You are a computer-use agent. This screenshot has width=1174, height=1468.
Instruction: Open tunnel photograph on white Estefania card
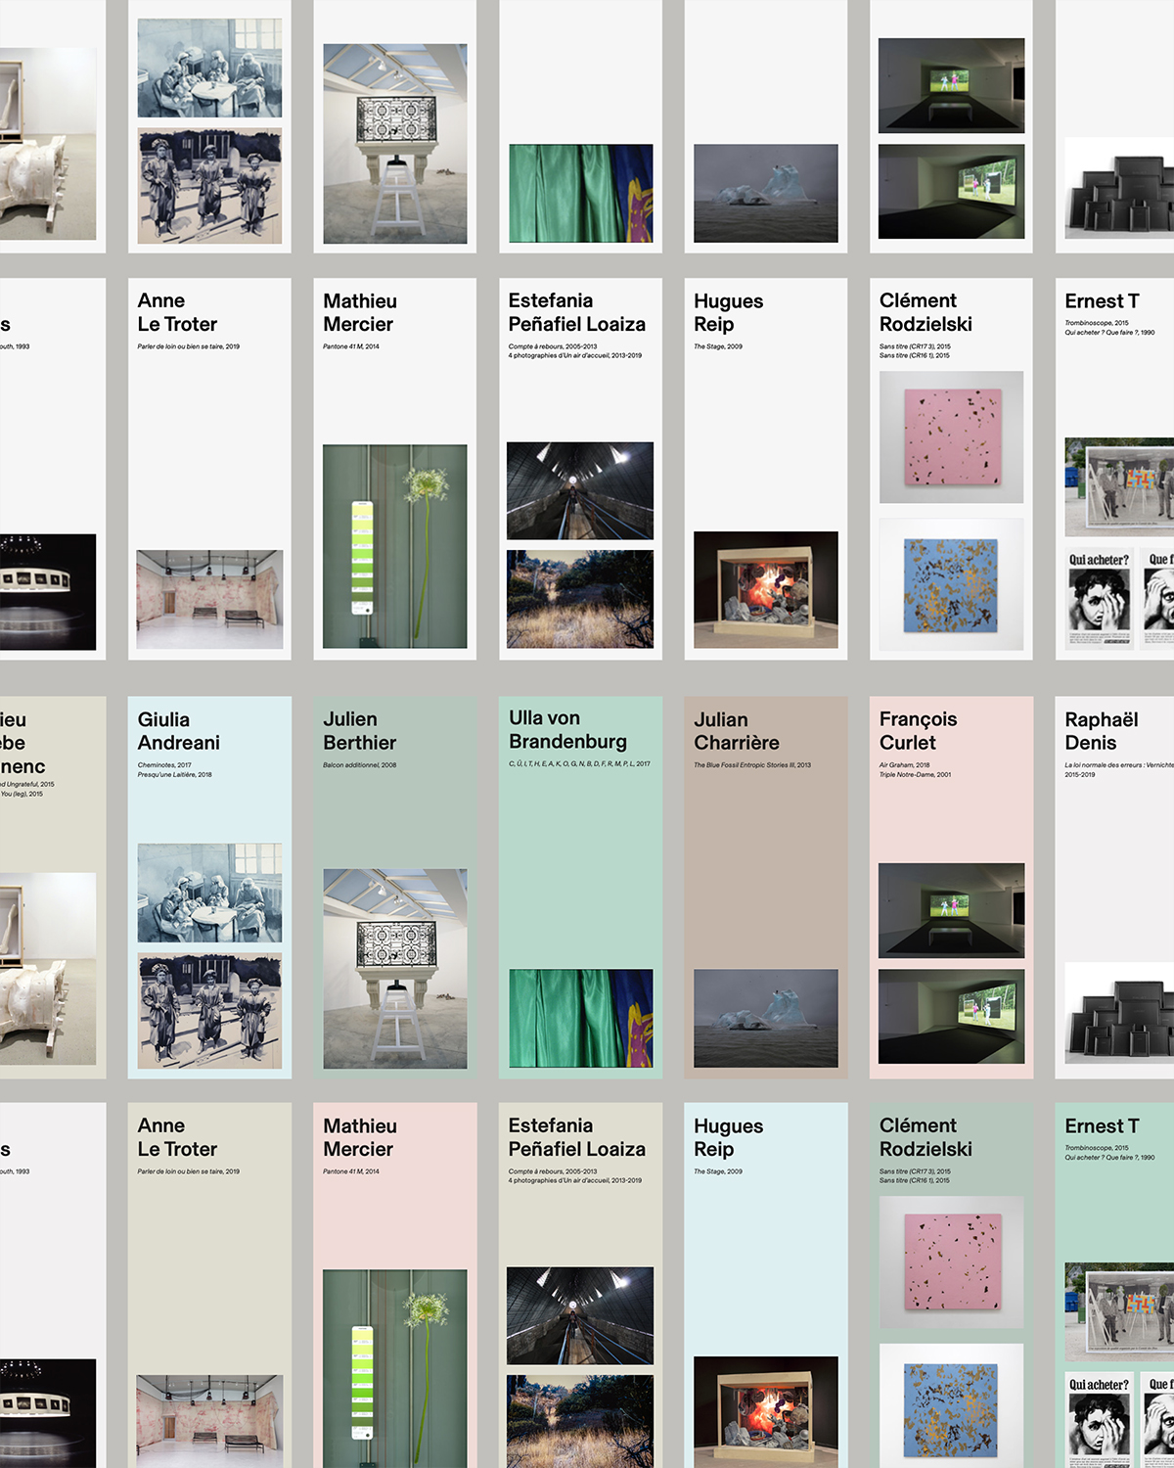click(580, 490)
